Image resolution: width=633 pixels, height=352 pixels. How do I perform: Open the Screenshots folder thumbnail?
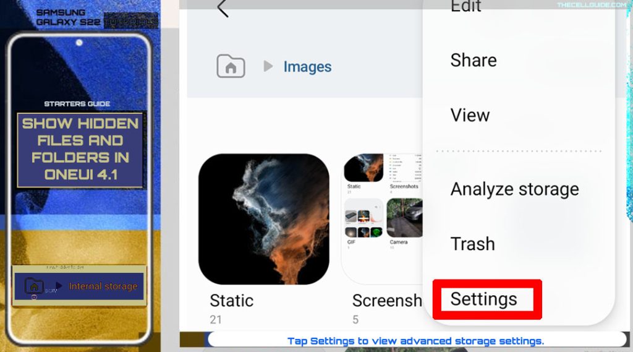383,218
